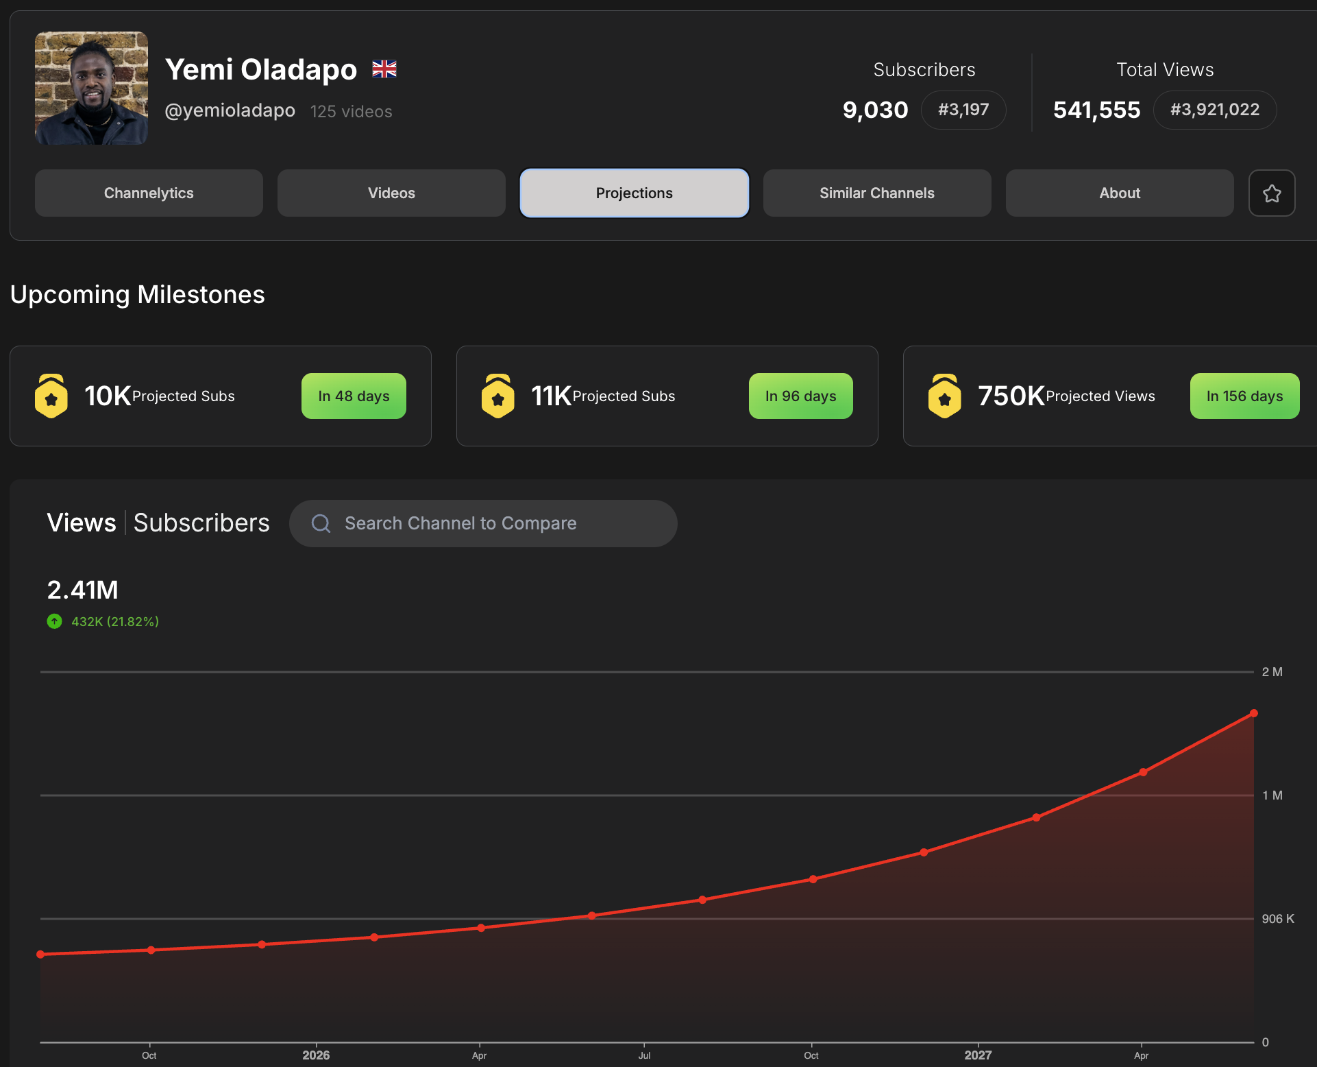Open the Channelytics tab
The image size is (1317, 1067).
coord(149,193)
